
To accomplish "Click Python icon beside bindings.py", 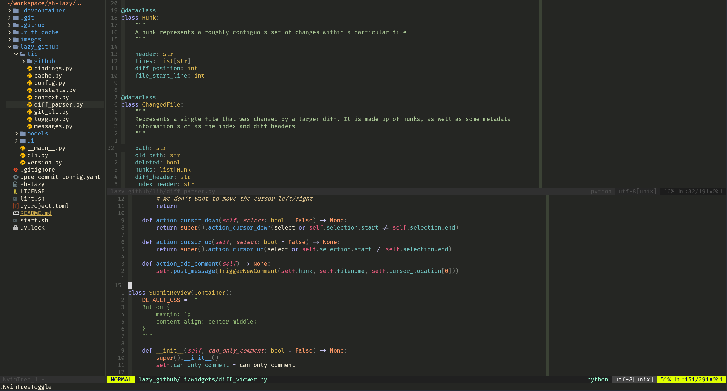I will [30, 69].
